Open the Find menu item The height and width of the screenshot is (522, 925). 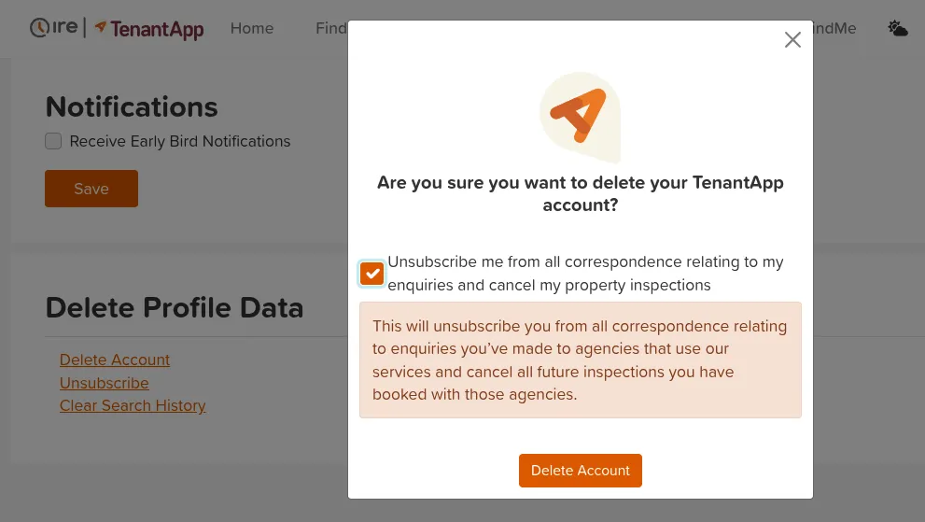(331, 28)
